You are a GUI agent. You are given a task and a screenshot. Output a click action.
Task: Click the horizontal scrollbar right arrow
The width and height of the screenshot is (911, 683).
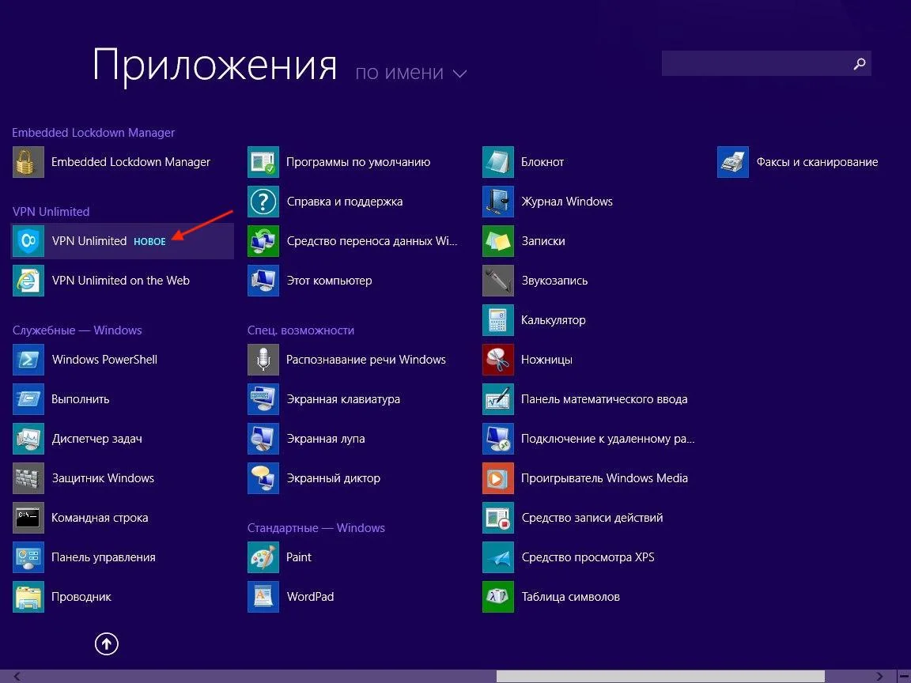[x=879, y=677]
